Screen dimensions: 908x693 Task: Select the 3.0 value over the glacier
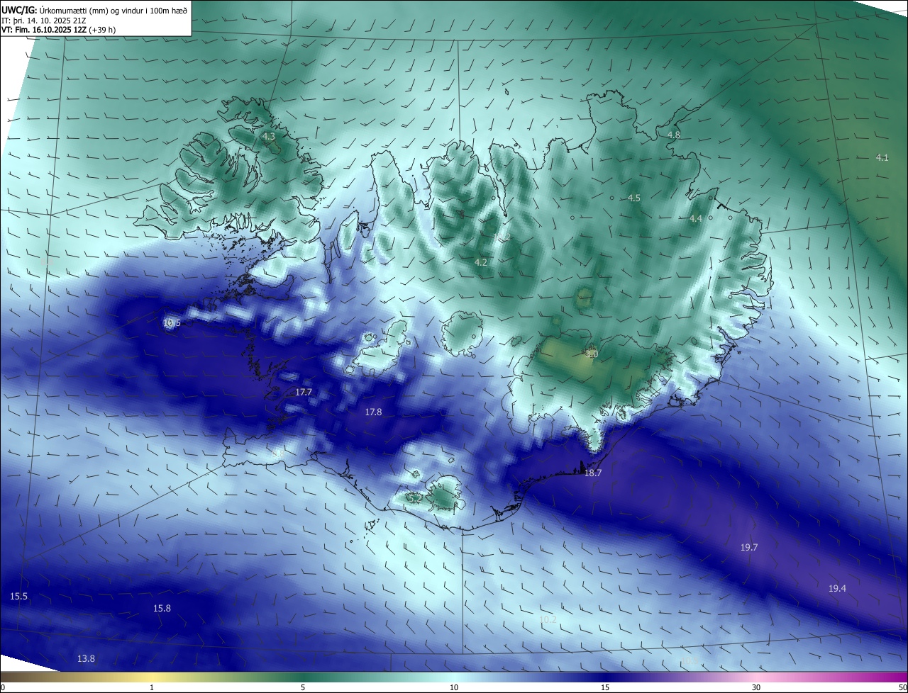(592, 354)
